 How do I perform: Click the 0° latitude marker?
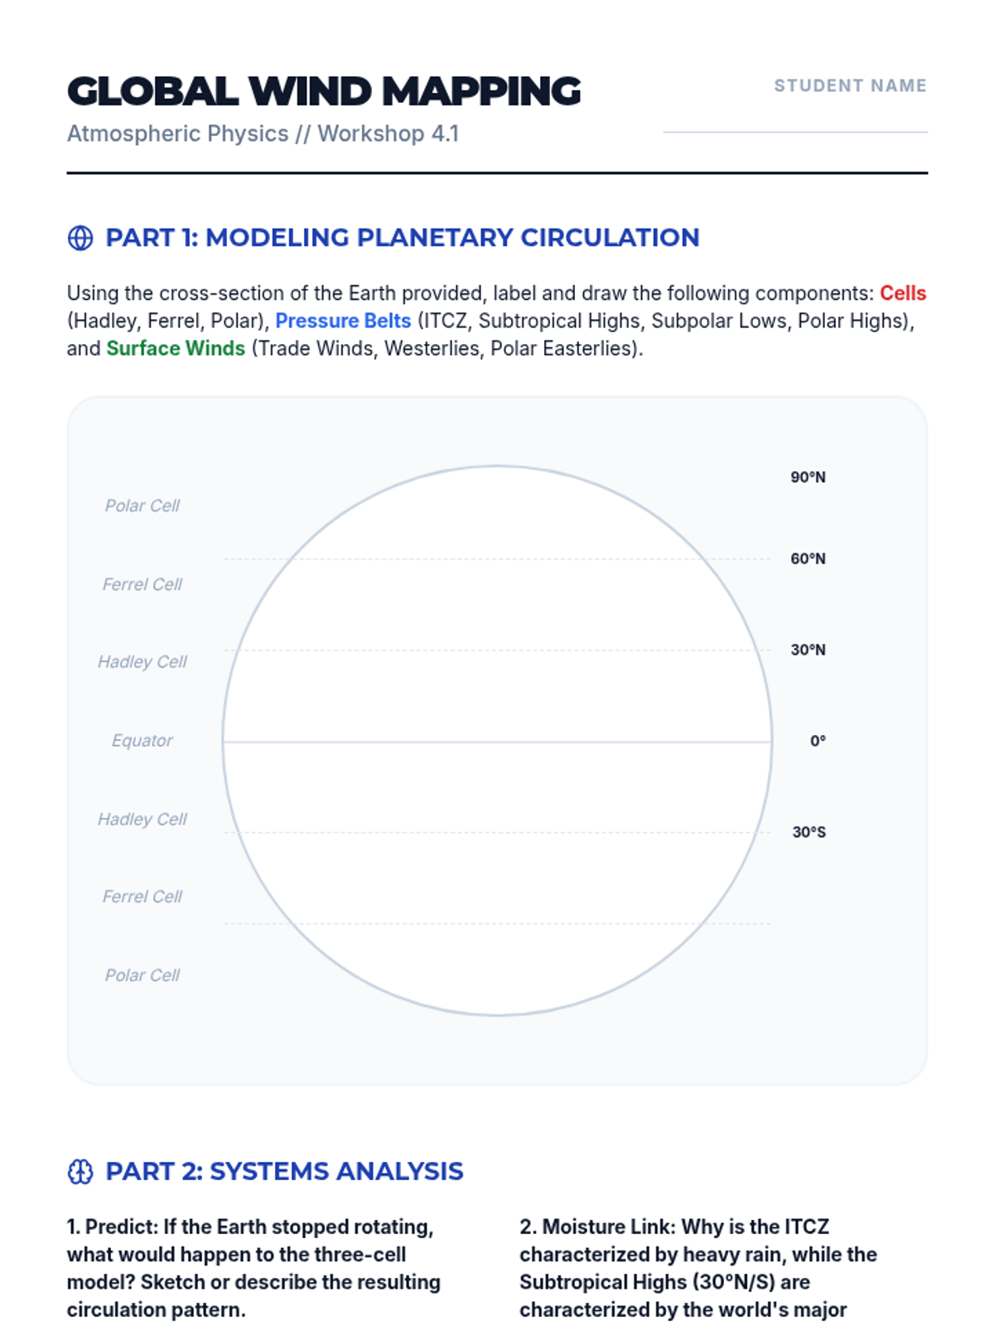[x=818, y=741]
